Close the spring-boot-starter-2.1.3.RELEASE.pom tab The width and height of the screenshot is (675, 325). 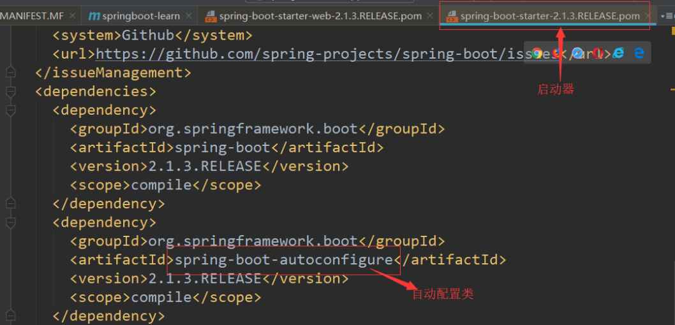648,17
